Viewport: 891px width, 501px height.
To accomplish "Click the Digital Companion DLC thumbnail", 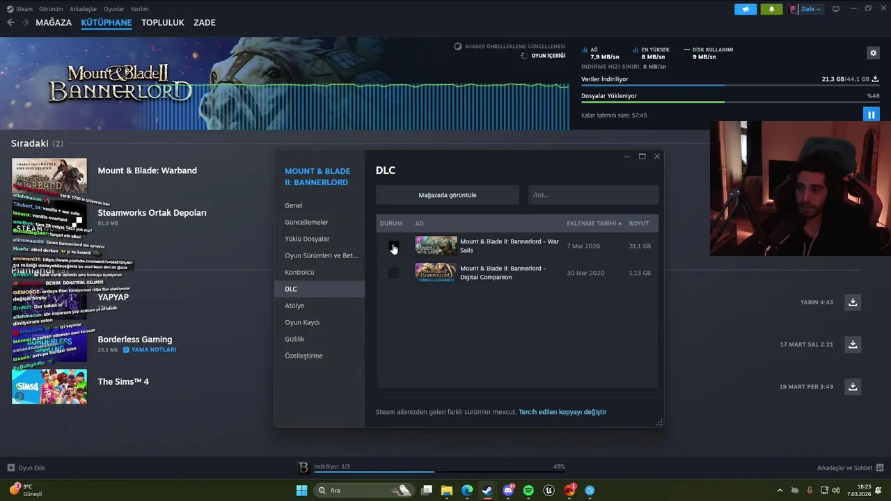I will coord(436,273).
